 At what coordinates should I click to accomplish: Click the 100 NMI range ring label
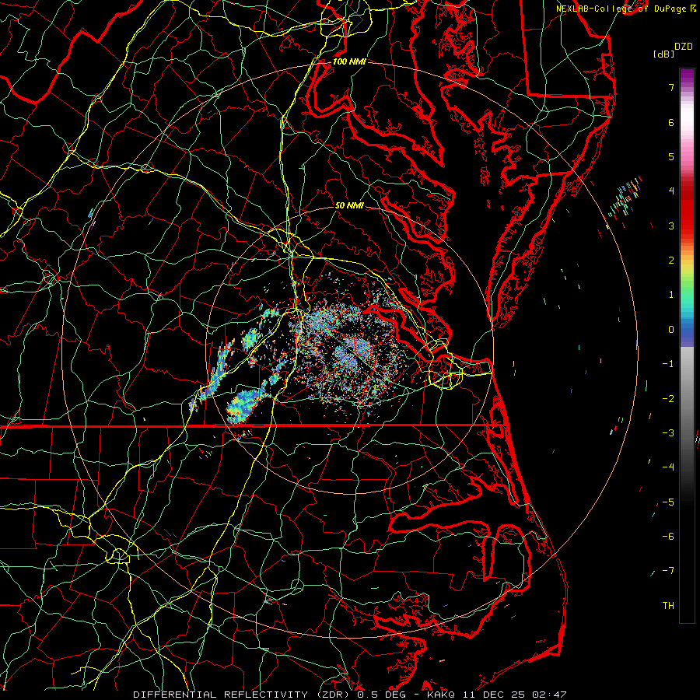349,61
